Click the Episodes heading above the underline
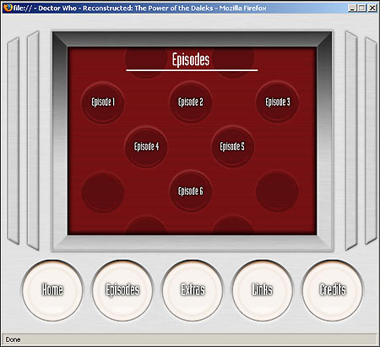Viewport: 380px width, 347px height. [x=191, y=59]
